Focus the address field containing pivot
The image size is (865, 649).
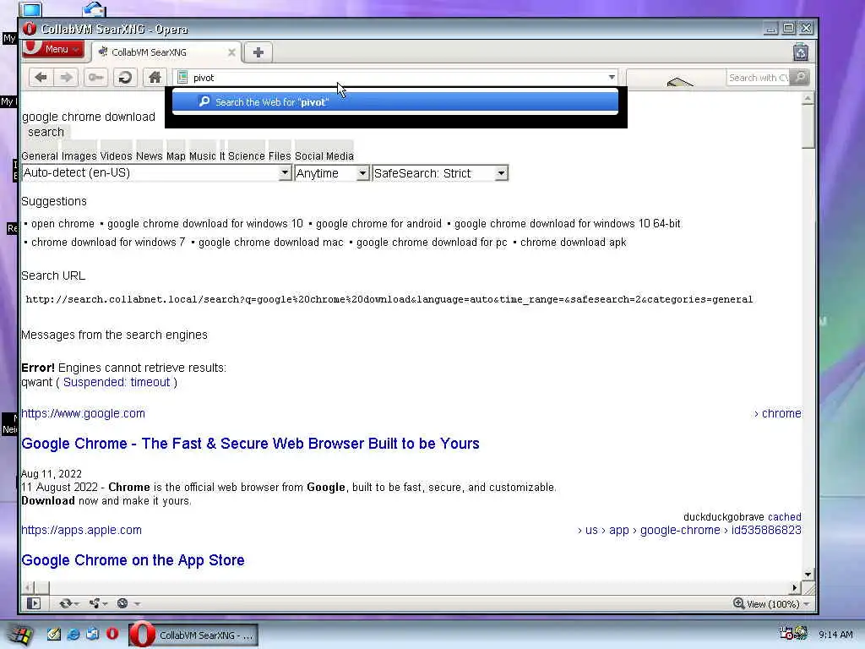tap(395, 78)
